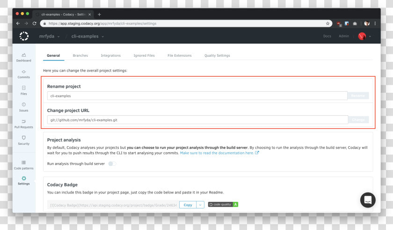Click the code quality badge image
Screen dimensions: 393x230
click(223, 204)
